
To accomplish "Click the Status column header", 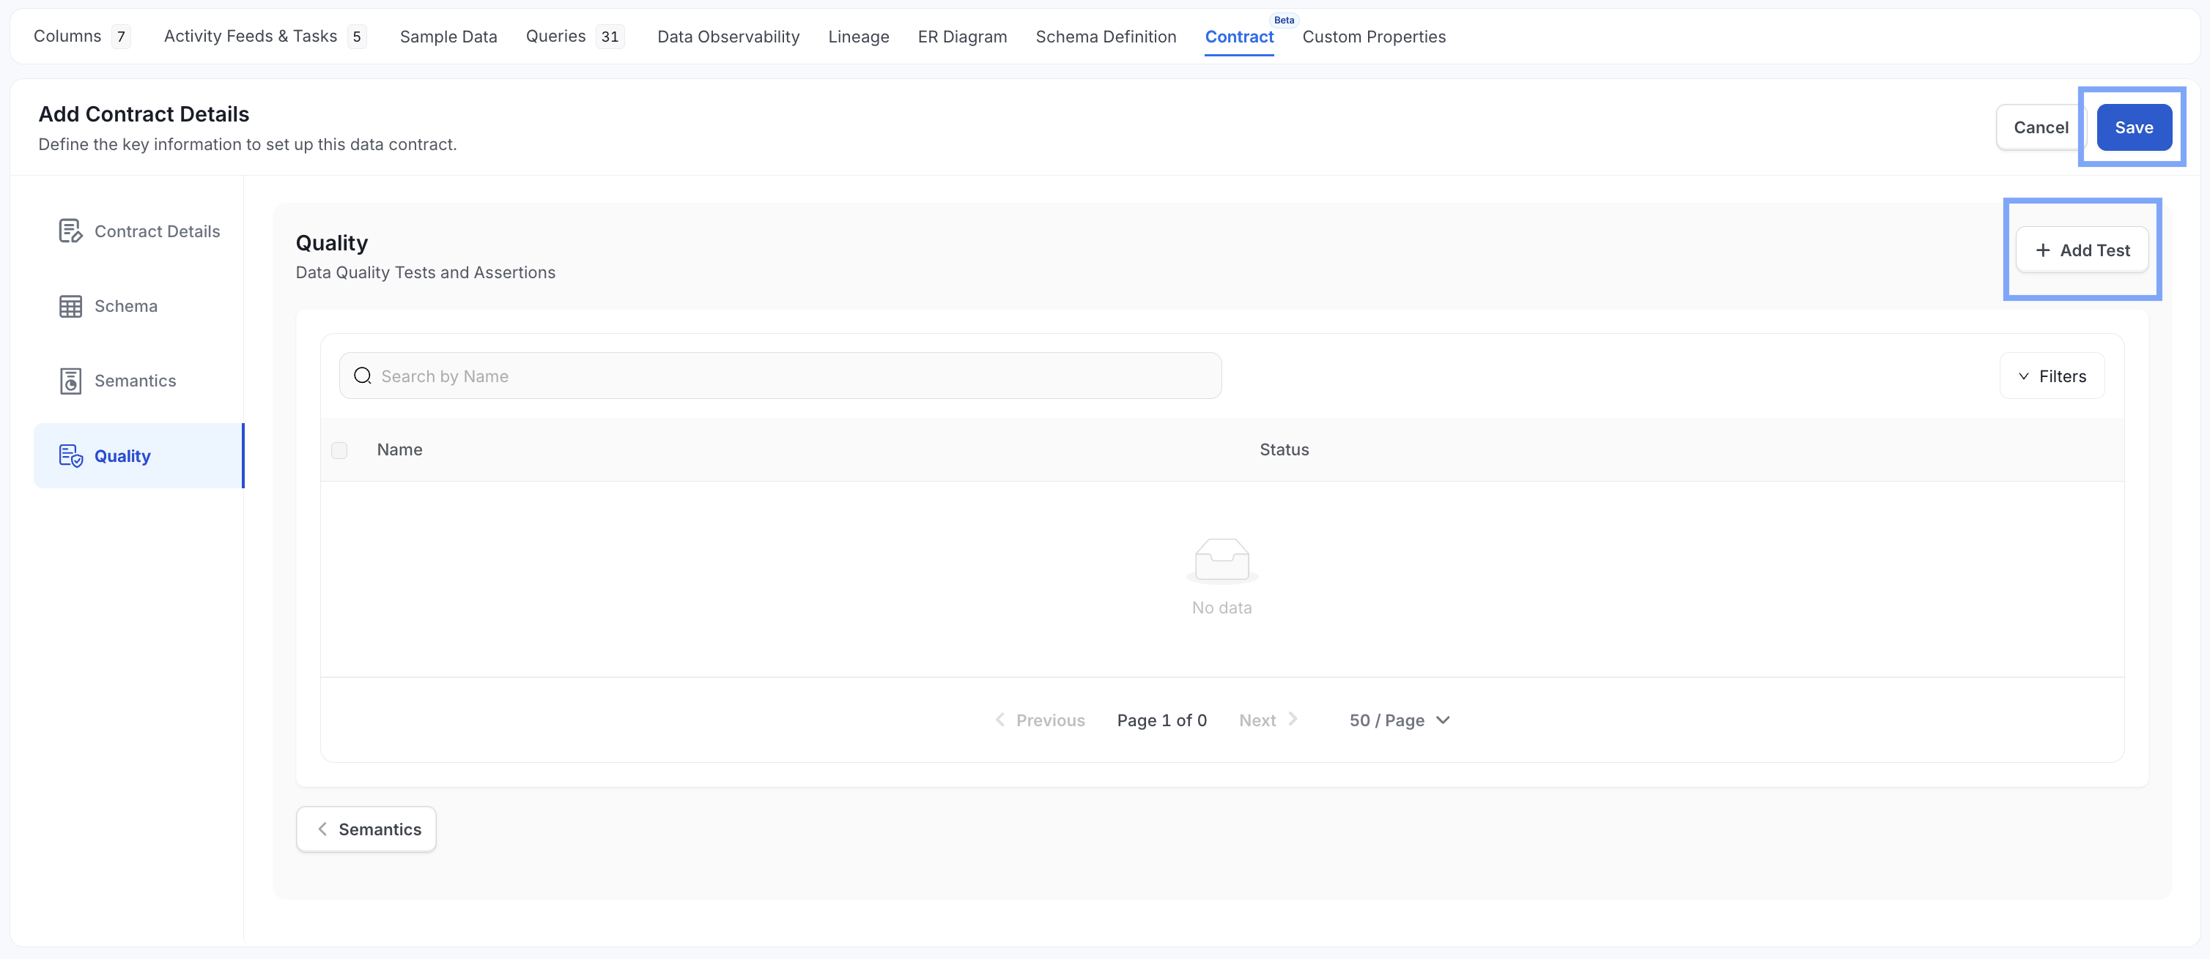I will (1284, 450).
